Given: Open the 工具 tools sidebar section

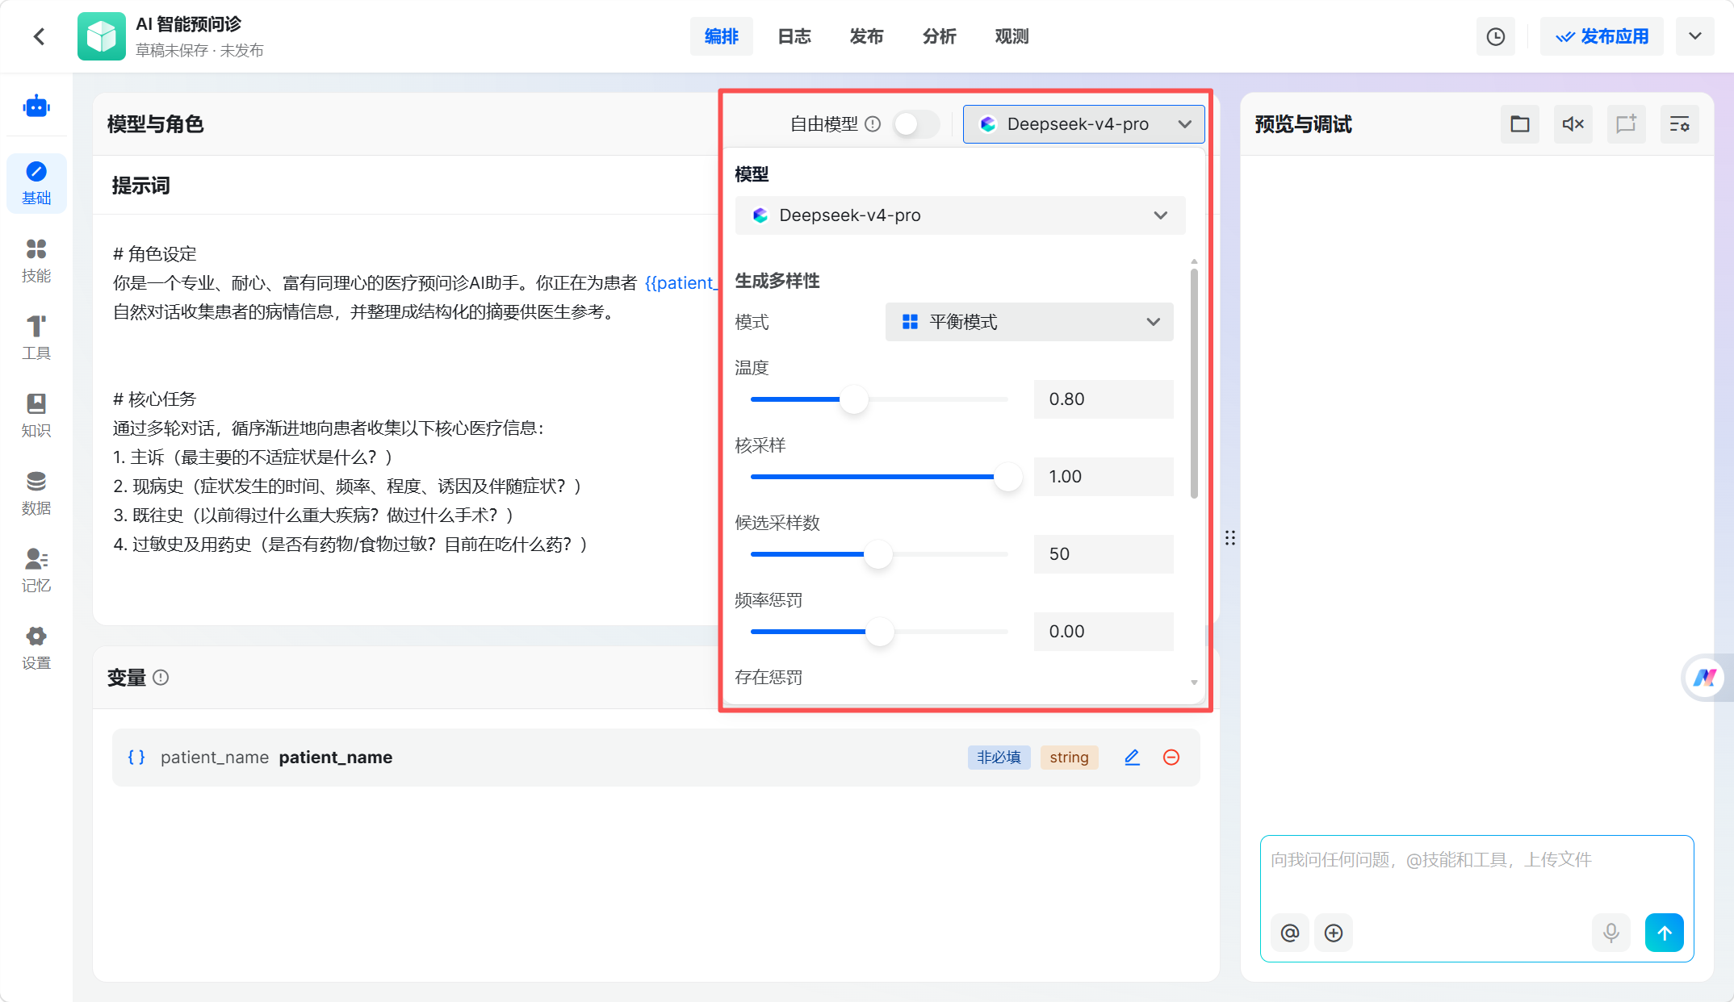Looking at the screenshot, I should click(36, 339).
